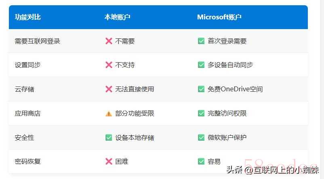Viewport: 324px width, 179px height.
Task: Click green check icon beside 多设备自动同步
Action: [x=201, y=65]
